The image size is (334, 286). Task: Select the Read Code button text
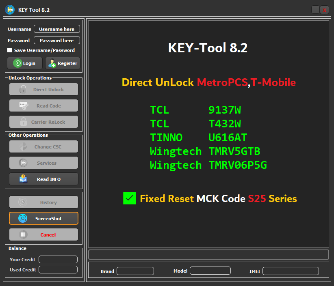[x=49, y=106]
